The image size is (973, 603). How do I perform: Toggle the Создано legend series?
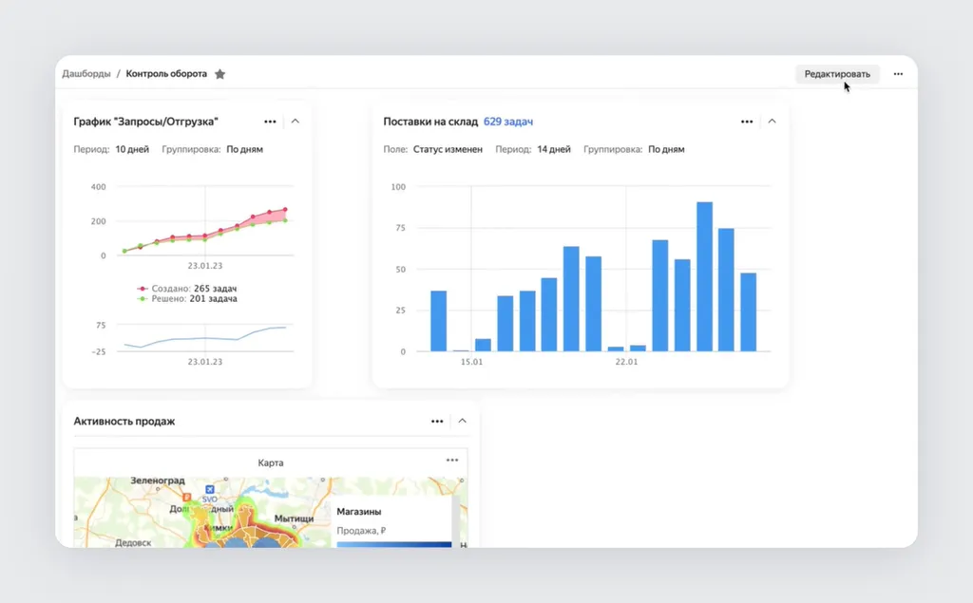pyautogui.click(x=187, y=289)
